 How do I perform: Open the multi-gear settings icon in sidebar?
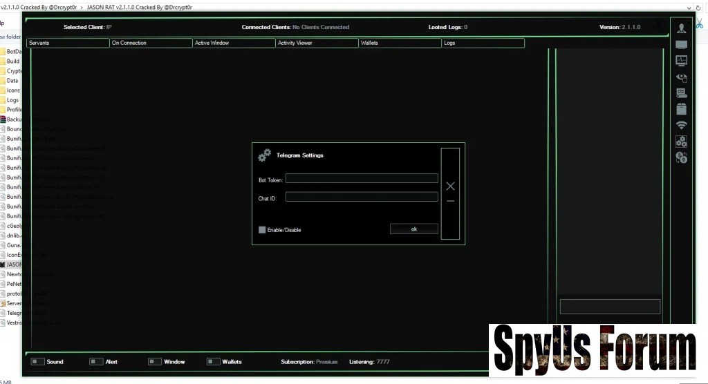[x=682, y=142]
